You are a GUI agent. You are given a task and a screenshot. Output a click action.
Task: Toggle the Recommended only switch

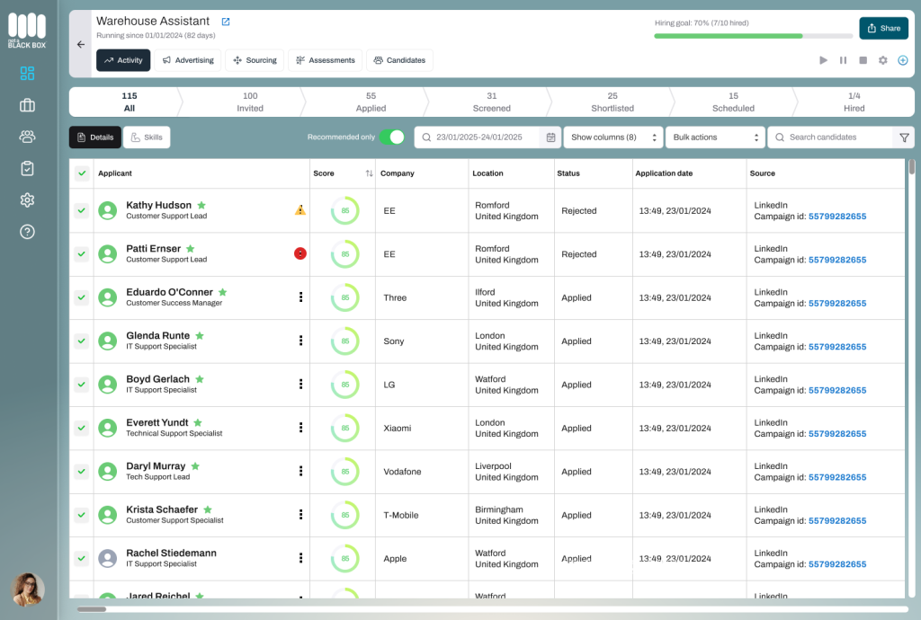[391, 137]
